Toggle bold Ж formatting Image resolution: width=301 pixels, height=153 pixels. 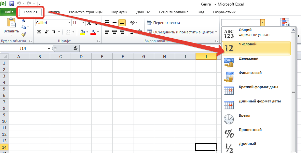pyautogui.click(x=39, y=32)
